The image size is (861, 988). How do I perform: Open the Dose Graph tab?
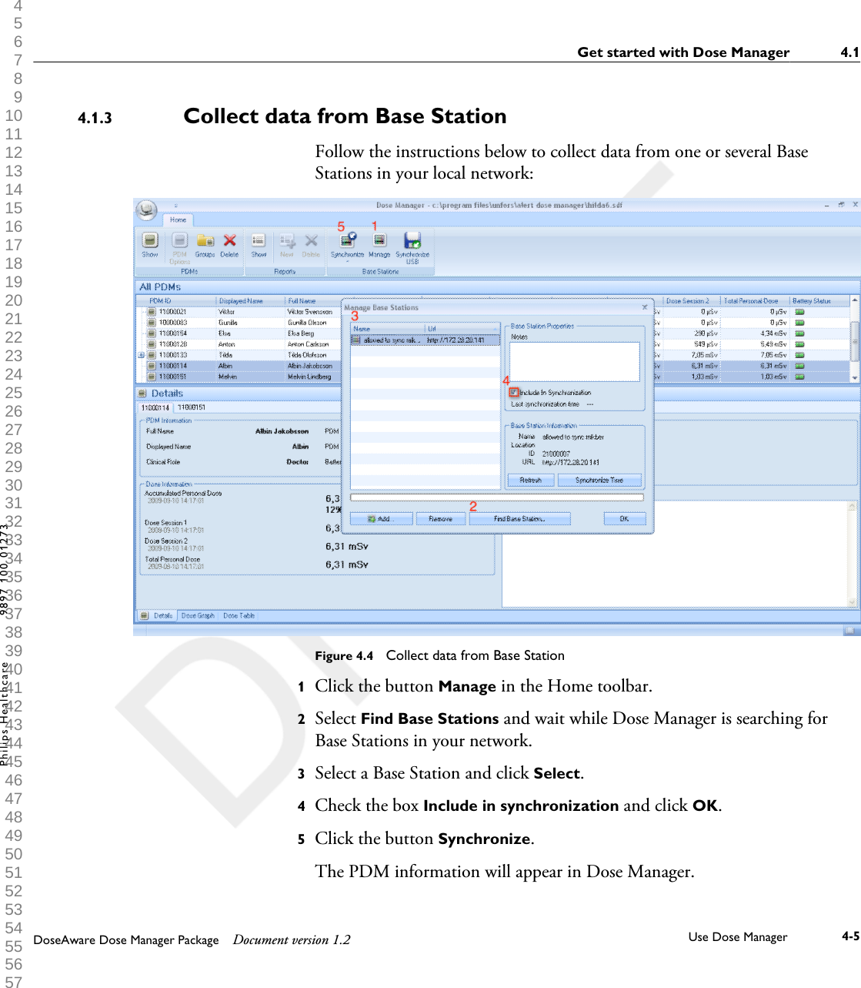point(199,615)
